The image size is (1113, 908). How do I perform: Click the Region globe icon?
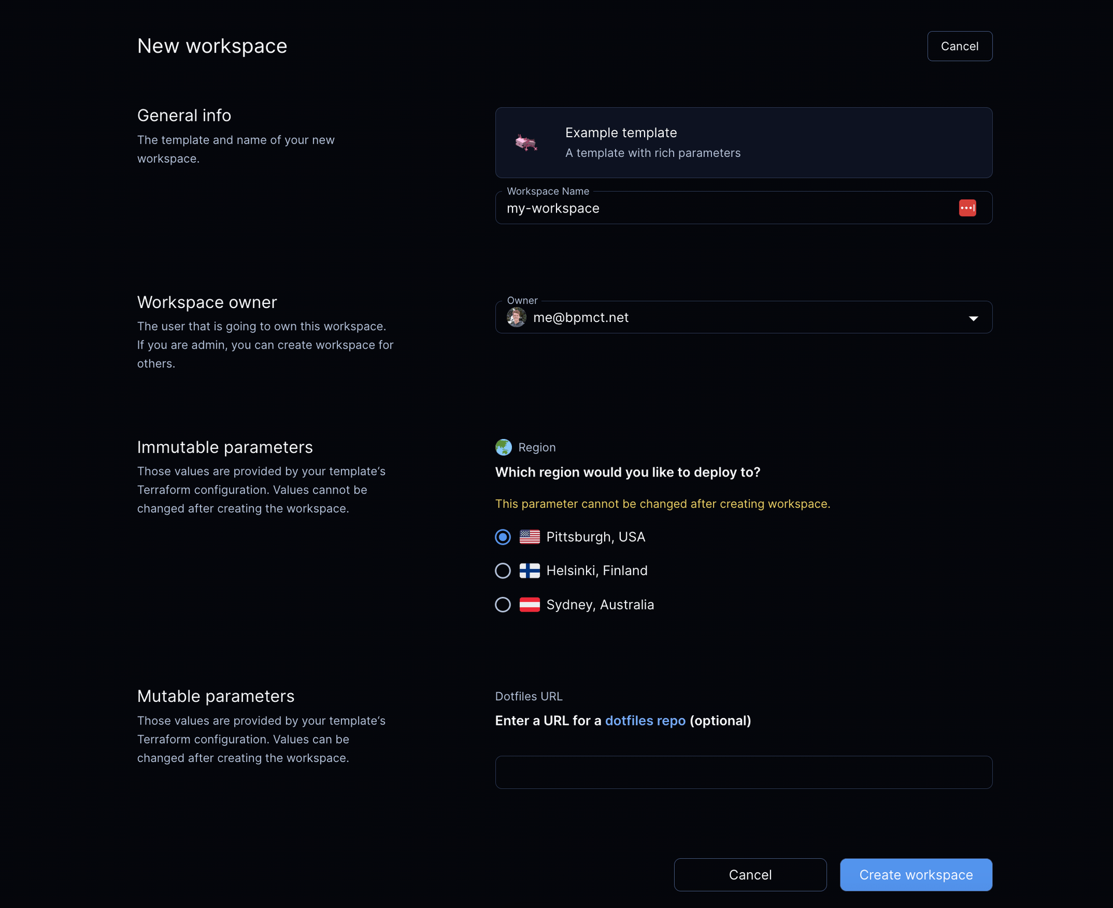coord(503,447)
